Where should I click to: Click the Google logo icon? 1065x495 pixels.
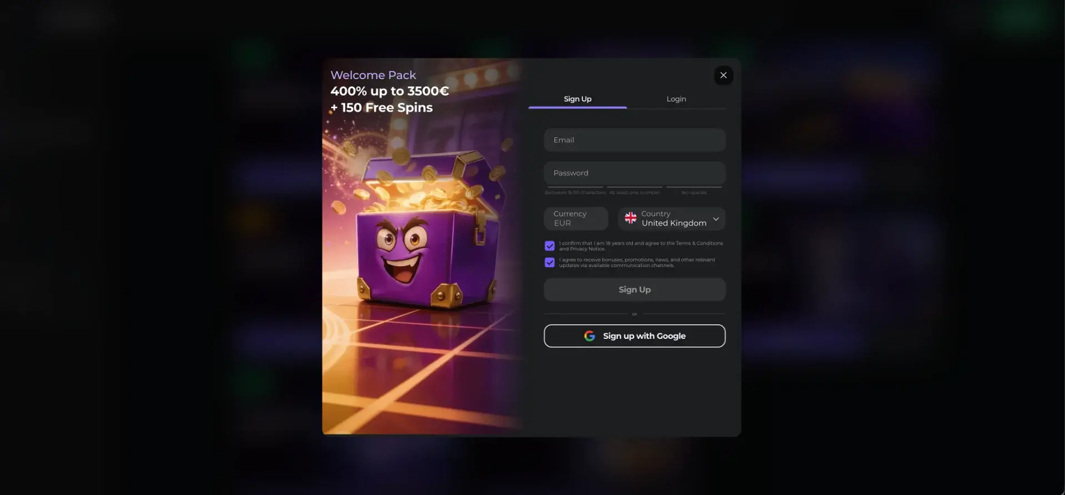tap(590, 336)
